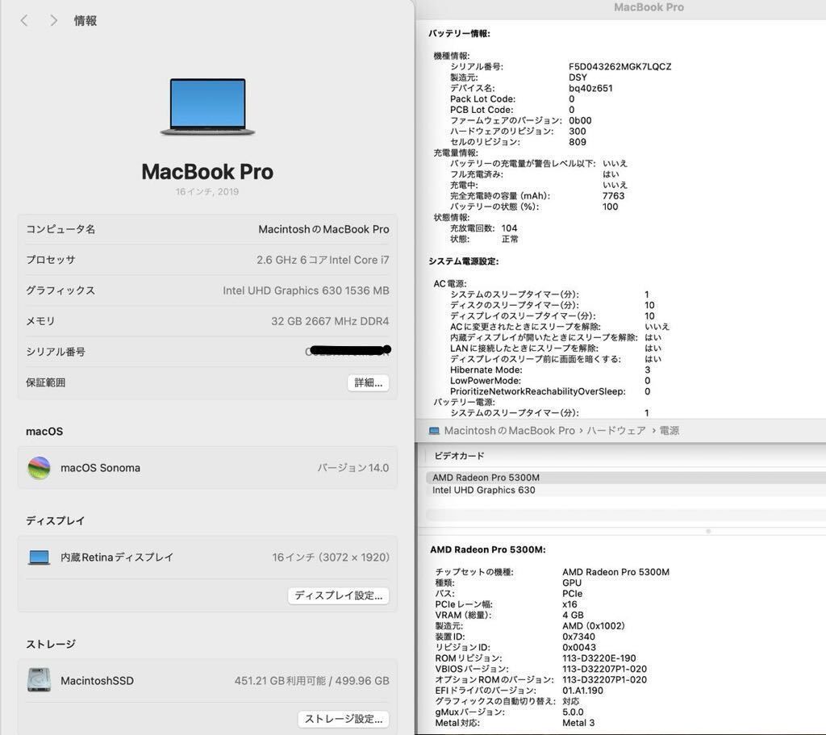
Task: Click the AMD Radeon Pro 5300M details heading
Action: 488,549
